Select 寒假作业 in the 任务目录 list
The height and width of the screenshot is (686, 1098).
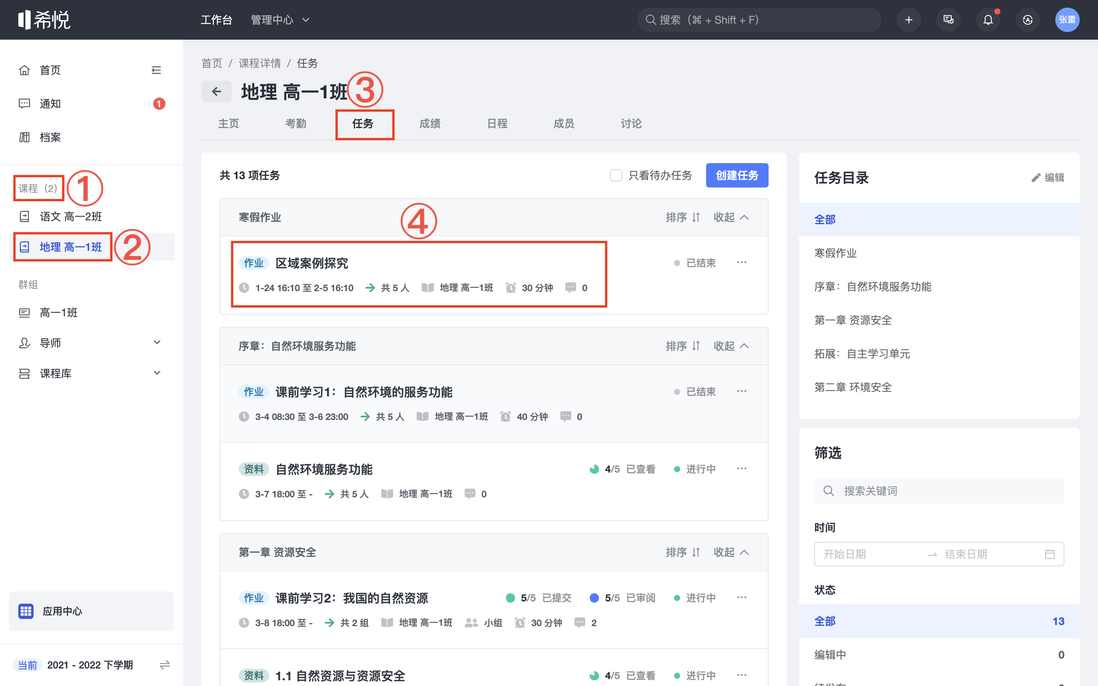click(939, 253)
